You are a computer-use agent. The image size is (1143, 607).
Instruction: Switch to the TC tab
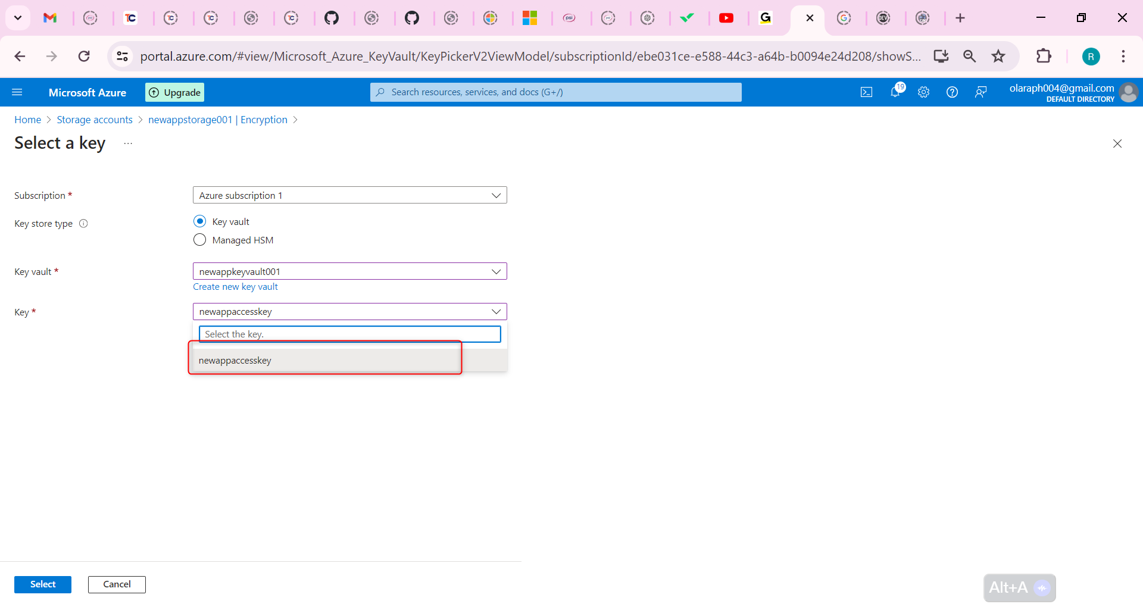pos(130,18)
